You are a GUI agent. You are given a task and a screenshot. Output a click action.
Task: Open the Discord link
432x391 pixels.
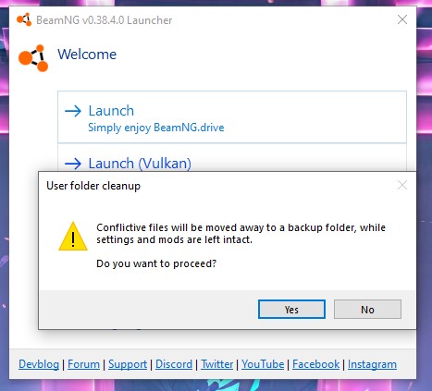174,364
